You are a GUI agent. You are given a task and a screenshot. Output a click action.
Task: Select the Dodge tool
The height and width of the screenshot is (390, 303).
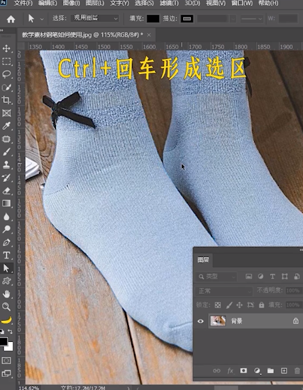[7, 229]
